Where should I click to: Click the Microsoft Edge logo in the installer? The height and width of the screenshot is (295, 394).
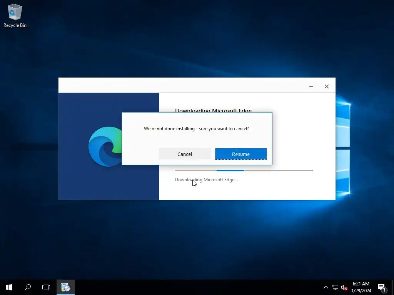coord(105,147)
